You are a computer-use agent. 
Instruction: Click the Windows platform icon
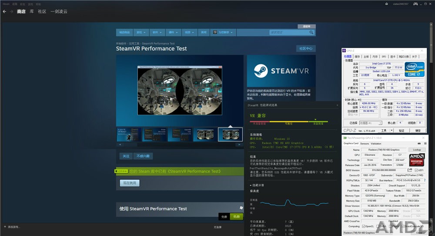click(x=241, y=208)
